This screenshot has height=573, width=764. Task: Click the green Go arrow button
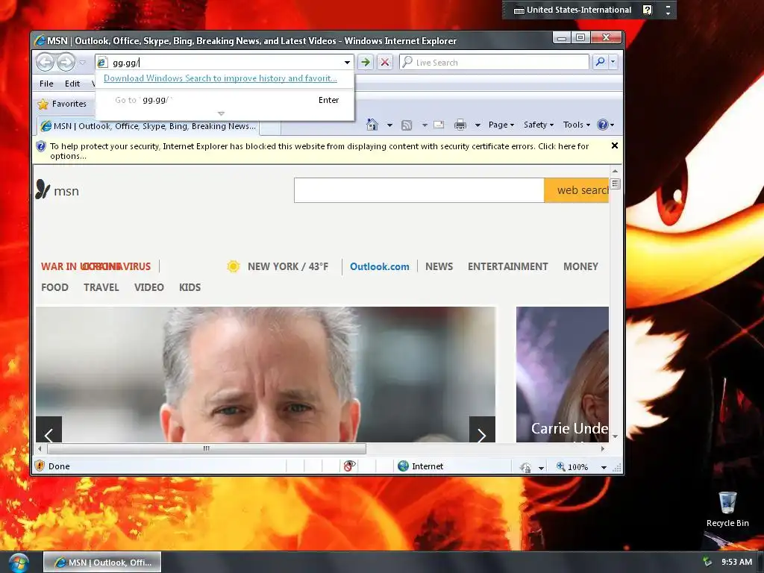(x=366, y=63)
